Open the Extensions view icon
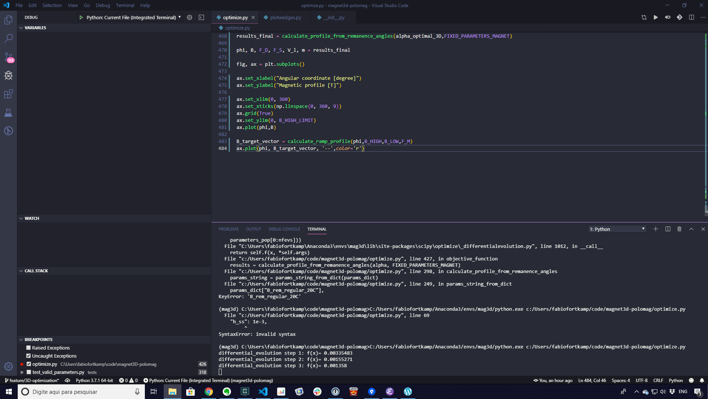708x399 pixels. [x=8, y=94]
